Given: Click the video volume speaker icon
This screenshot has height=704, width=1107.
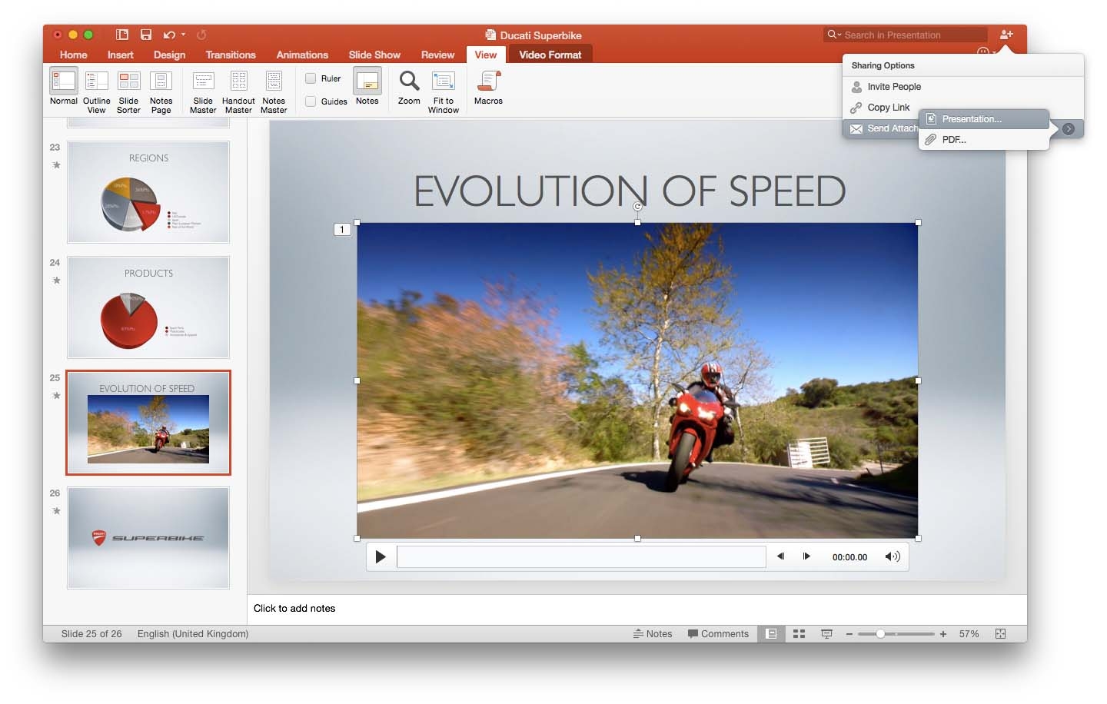Looking at the screenshot, I should pyautogui.click(x=892, y=556).
